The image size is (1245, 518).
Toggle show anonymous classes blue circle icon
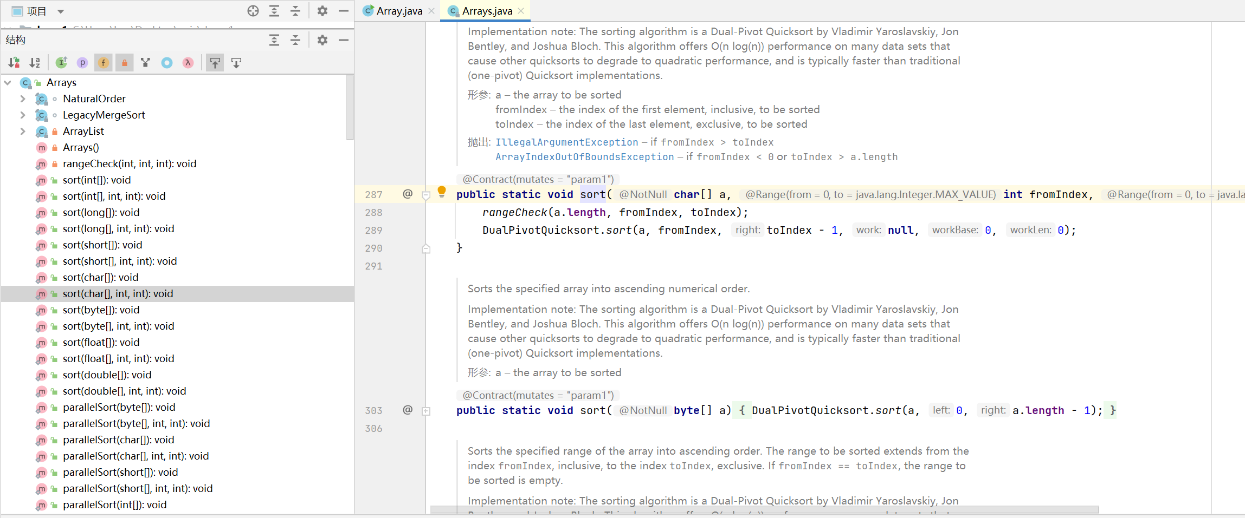pyautogui.click(x=167, y=63)
